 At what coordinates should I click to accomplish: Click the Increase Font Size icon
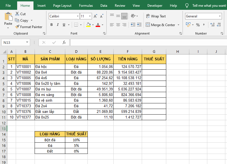coord(96,16)
